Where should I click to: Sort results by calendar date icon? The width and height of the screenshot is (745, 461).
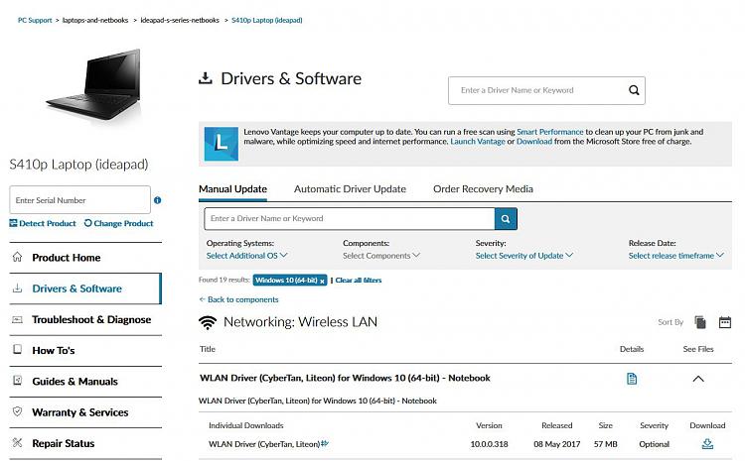[x=724, y=322]
